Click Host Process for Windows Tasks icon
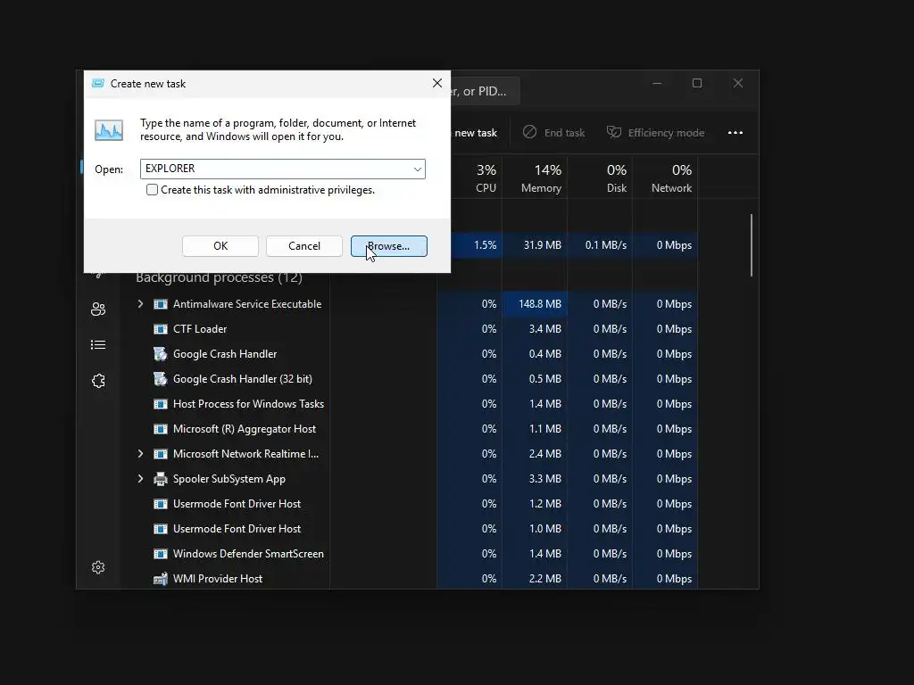914x685 pixels. [x=161, y=404]
